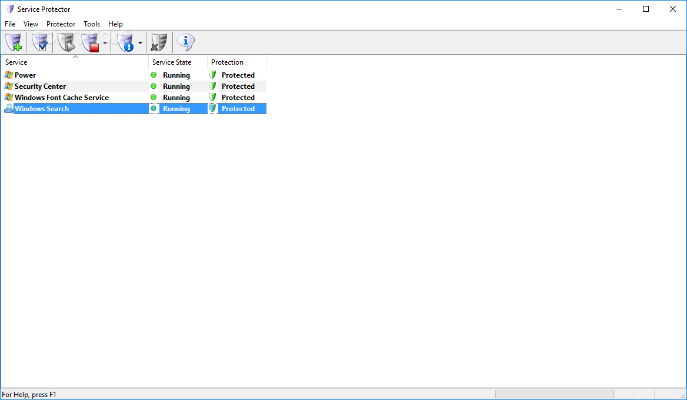Image resolution: width=687 pixels, height=400 pixels.
Task: Click the green status dot for Security Center
Action: coord(154,86)
